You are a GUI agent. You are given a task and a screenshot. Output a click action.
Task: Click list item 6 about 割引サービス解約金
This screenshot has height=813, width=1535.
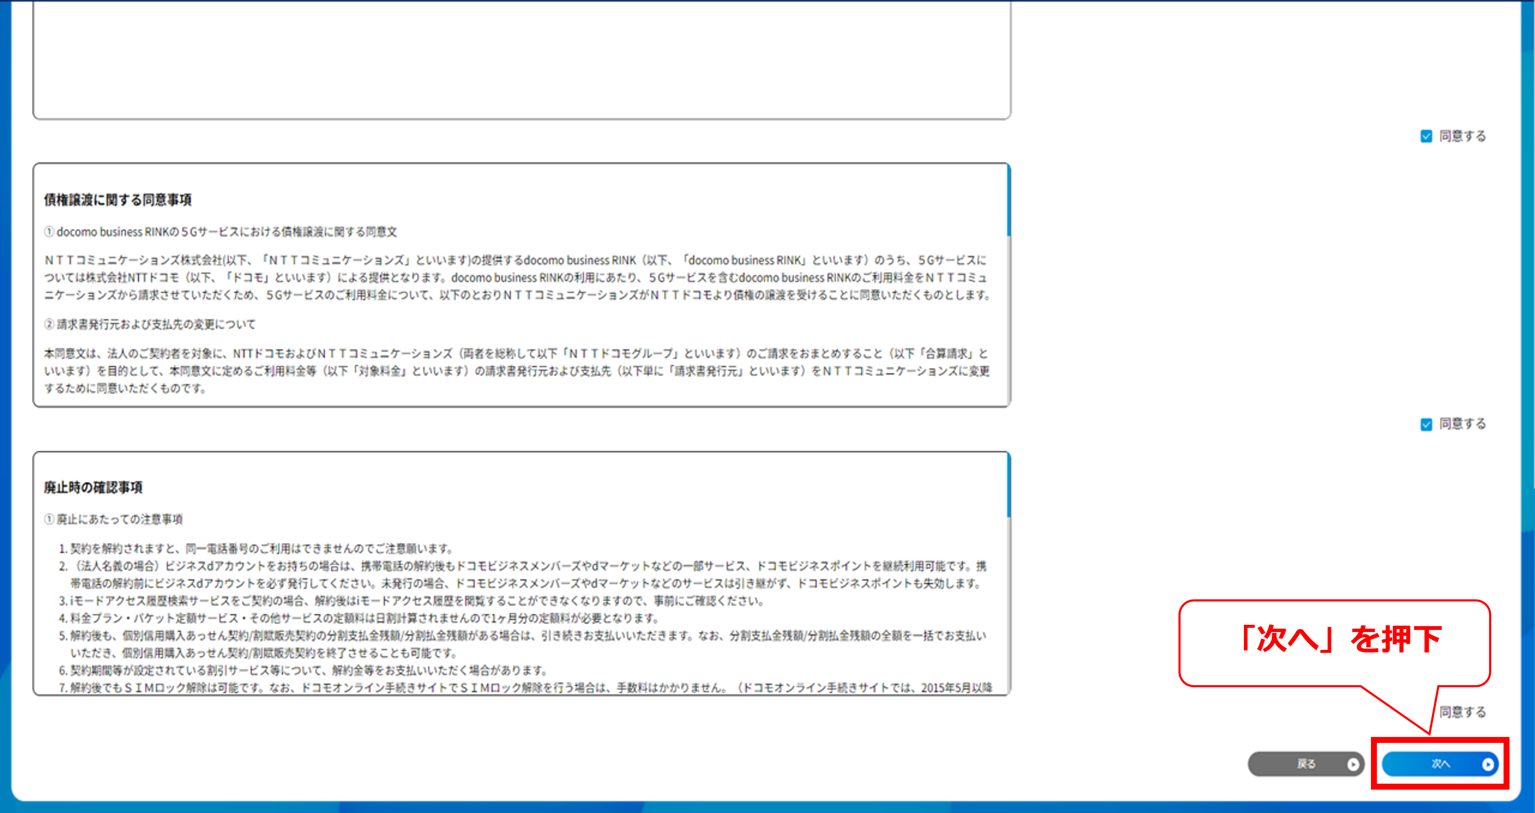tap(303, 671)
